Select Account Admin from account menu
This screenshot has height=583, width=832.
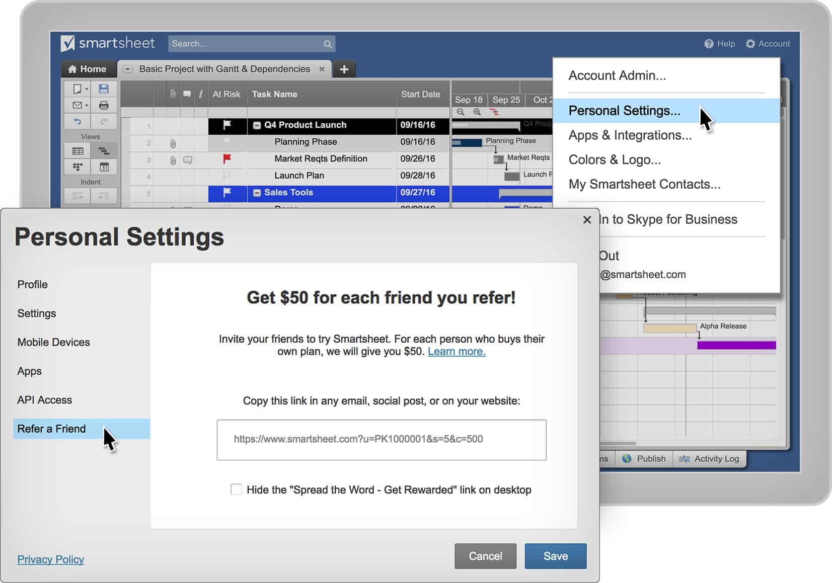[x=617, y=75]
